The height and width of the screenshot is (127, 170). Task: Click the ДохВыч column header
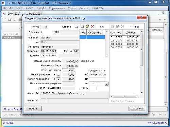(x=131, y=33)
